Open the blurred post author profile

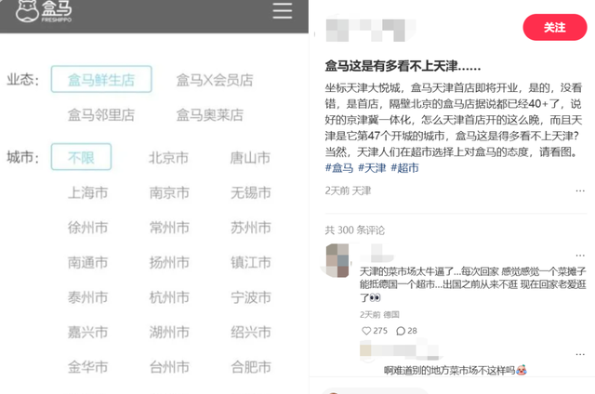pyautogui.click(x=371, y=29)
